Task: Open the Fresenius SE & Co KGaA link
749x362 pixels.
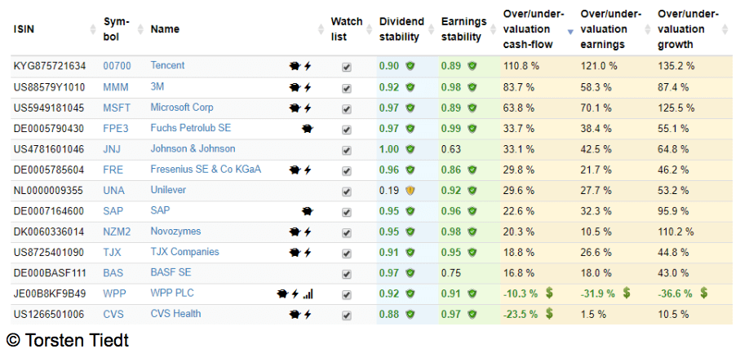Action: [206, 170]
